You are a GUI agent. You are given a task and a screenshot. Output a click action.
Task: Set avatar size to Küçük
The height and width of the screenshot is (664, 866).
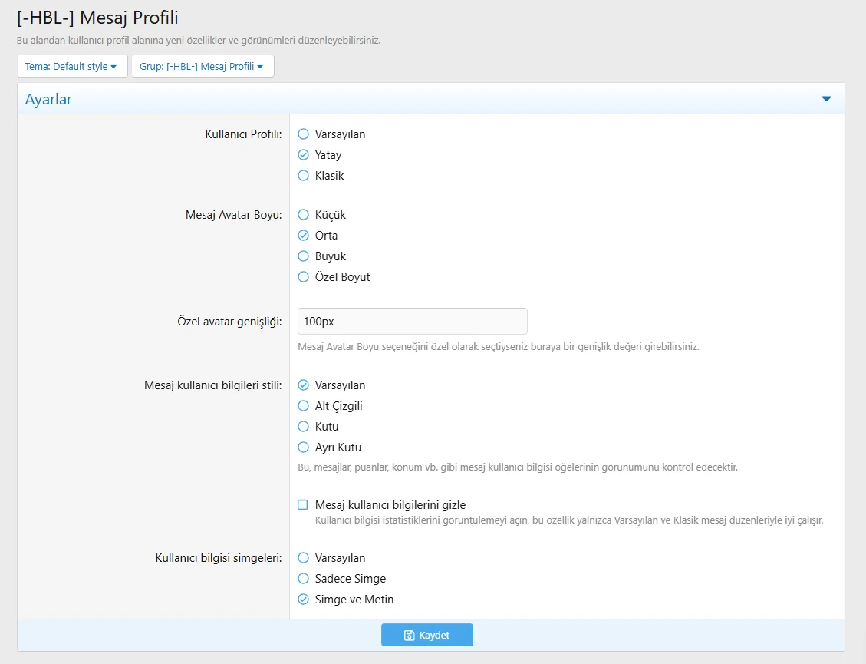point(303,215)
